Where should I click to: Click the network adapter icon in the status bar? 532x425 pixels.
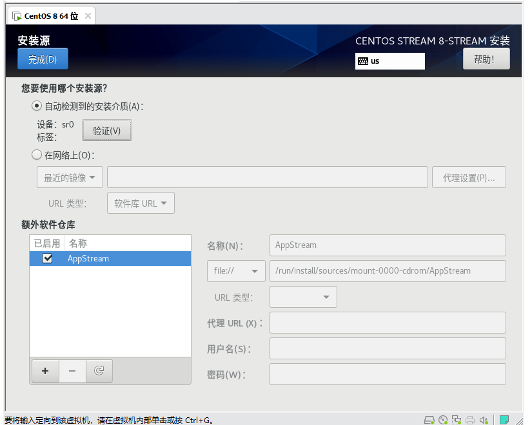pos(457,420)
